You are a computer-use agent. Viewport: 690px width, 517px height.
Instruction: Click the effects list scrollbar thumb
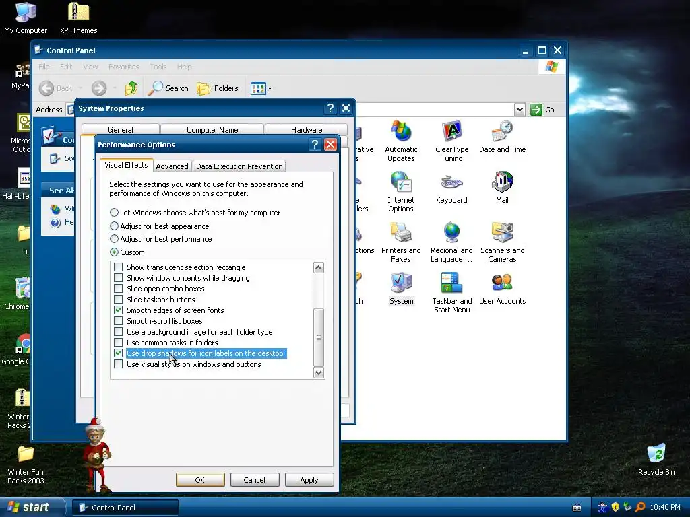[x=319, y=337]
